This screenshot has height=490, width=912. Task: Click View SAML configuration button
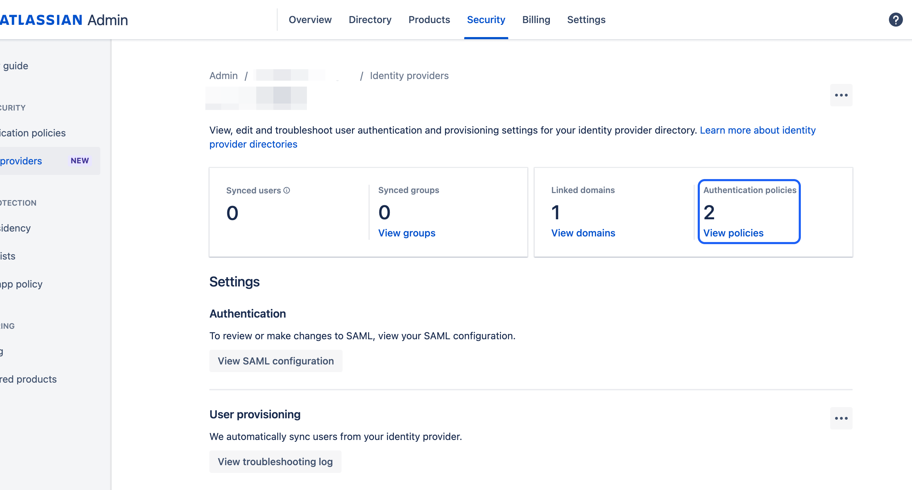[276, 361]
